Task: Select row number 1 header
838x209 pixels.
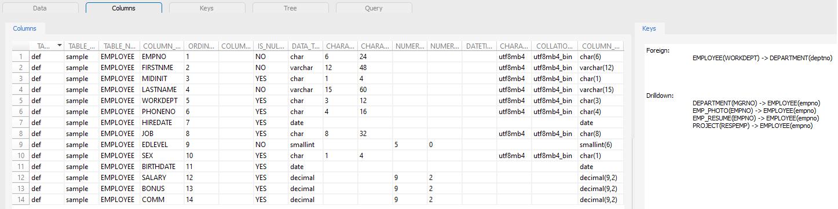Action: (21, 57)
